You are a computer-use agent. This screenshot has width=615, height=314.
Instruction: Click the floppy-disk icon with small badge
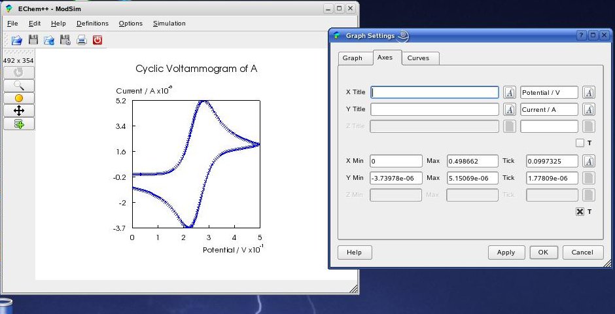[65, 40]
